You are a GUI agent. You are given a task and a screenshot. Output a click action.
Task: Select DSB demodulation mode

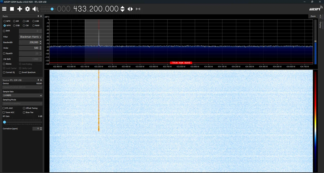[x=14, y=25]
